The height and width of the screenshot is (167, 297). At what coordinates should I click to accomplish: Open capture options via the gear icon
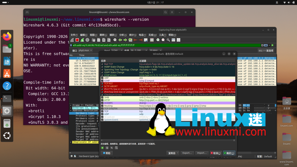click(x=88, y=40)
